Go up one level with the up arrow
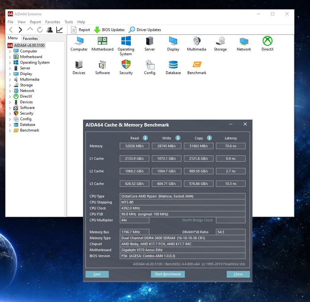This screenshot has height=302, width=310. pos(30,30)
